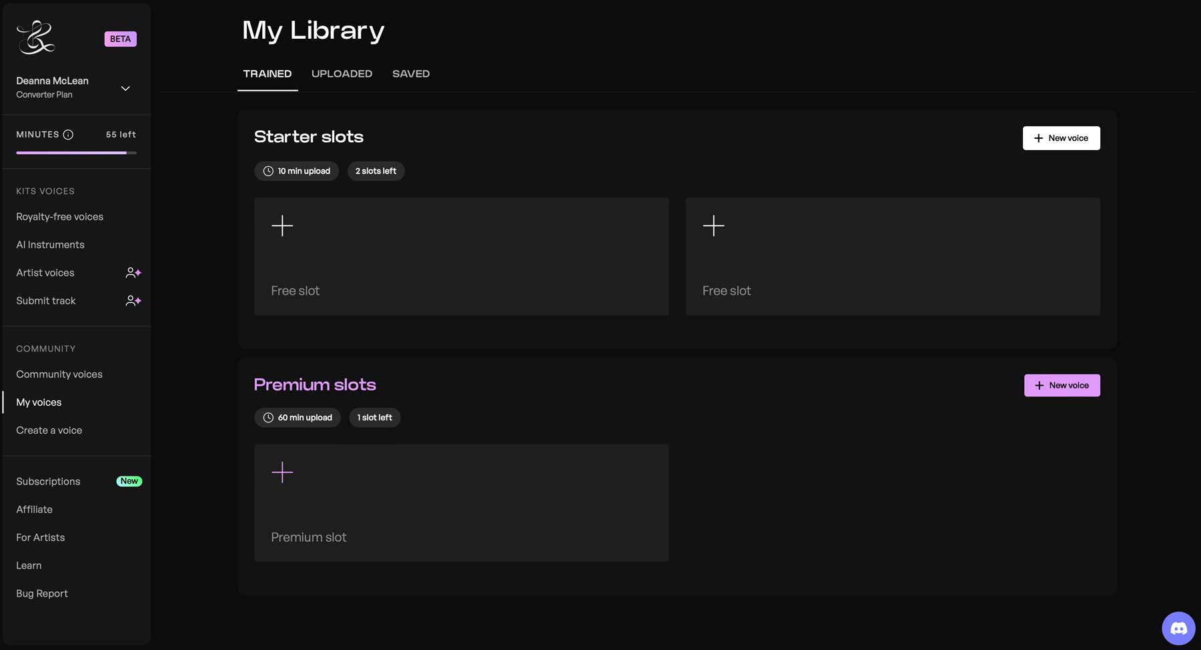Select the TRAINED tab
The image size is (1201, 650).
[x=267, y=73]
